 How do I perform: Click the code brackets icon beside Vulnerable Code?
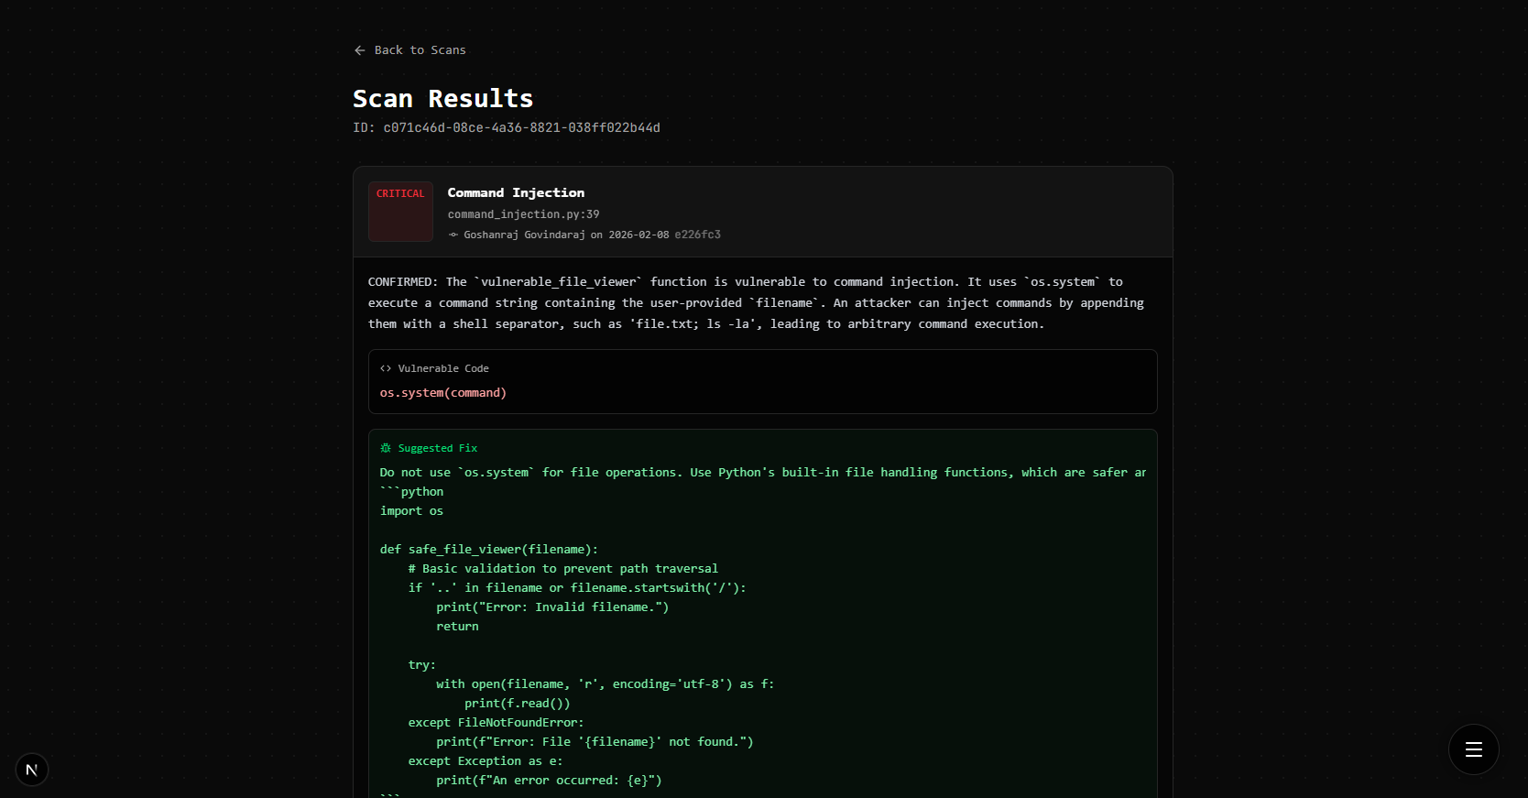tap(386, 368)
